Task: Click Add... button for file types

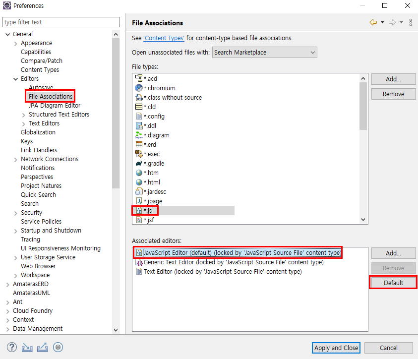Action: (x=393, y=79)
